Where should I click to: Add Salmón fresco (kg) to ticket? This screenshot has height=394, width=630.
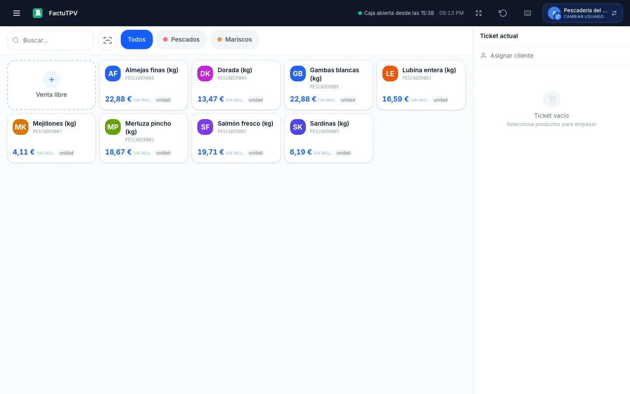pos(236,138)
